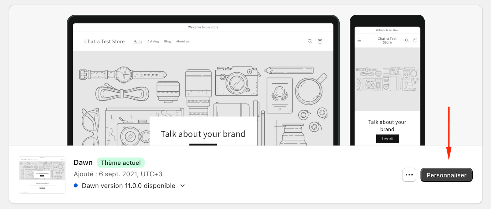
Task: Click the cart icon in mobile preview
Action: (x=415, y=40)
